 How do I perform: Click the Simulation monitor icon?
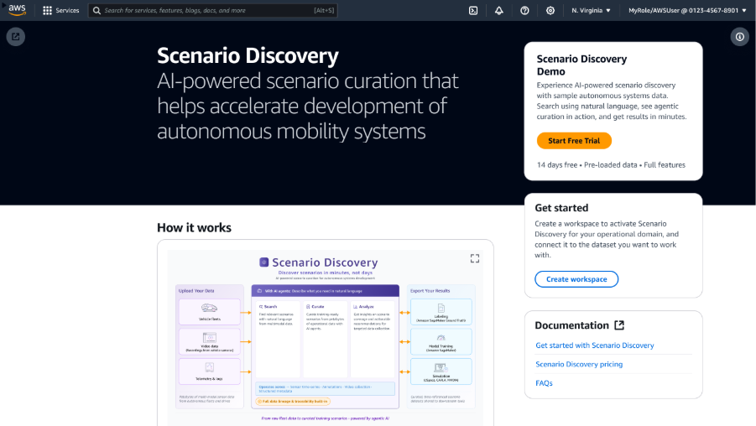click(x=441, y=368)
